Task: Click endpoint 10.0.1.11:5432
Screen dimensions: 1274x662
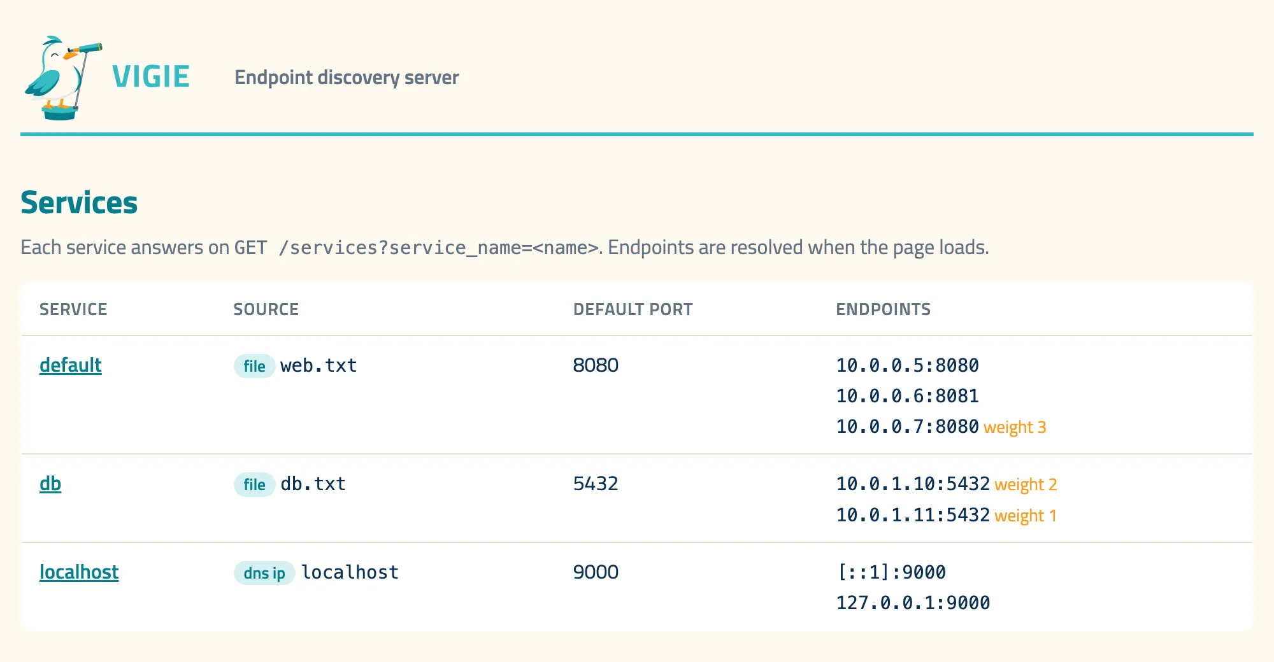Action: coord(913,515)
